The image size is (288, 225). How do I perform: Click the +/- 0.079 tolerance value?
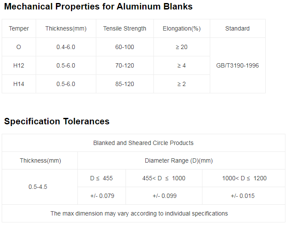[102, 196]
